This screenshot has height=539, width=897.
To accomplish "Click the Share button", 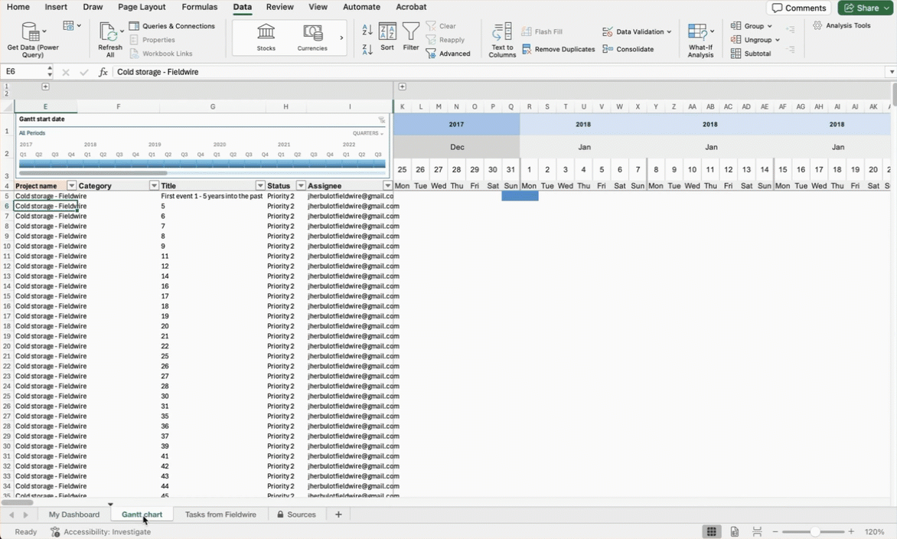I will (x=865, y=7).
